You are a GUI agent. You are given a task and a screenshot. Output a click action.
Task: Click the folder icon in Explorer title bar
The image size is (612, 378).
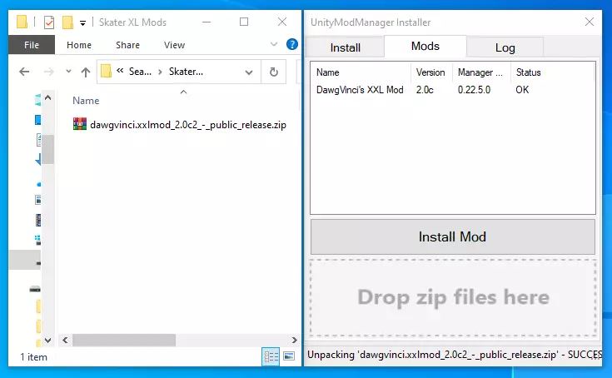[22, 22]
